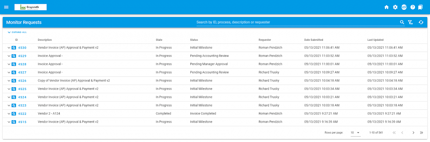The width and height of the screenshot is (430, 142).
Task: View details icon for request 4522
Action: (14, 114)
